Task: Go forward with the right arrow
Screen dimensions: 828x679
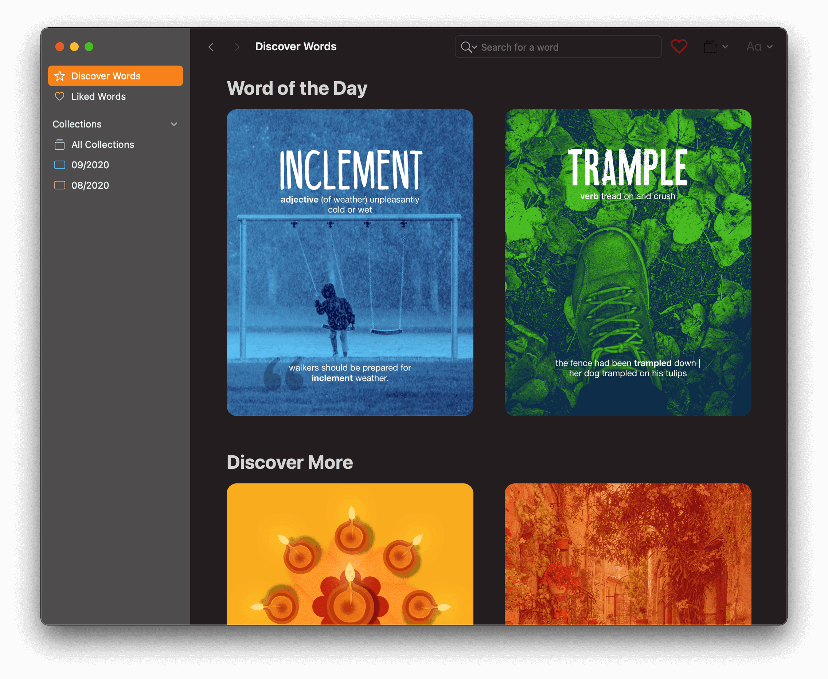Action: click(x=237, y=47)
